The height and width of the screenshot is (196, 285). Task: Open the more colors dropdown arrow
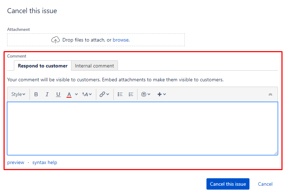[x=76, y=94]
